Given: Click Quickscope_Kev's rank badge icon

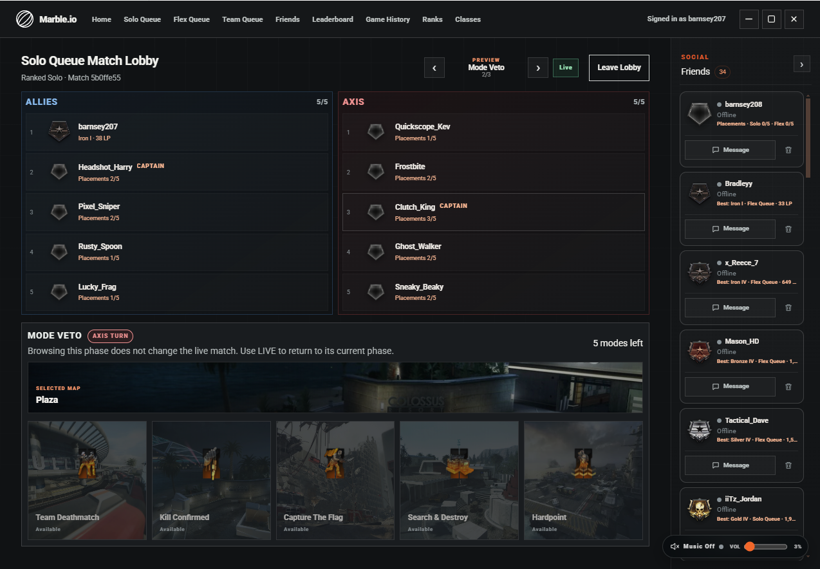Looking at the screenshot, I should pyautogui.click(x=376, y=132).
